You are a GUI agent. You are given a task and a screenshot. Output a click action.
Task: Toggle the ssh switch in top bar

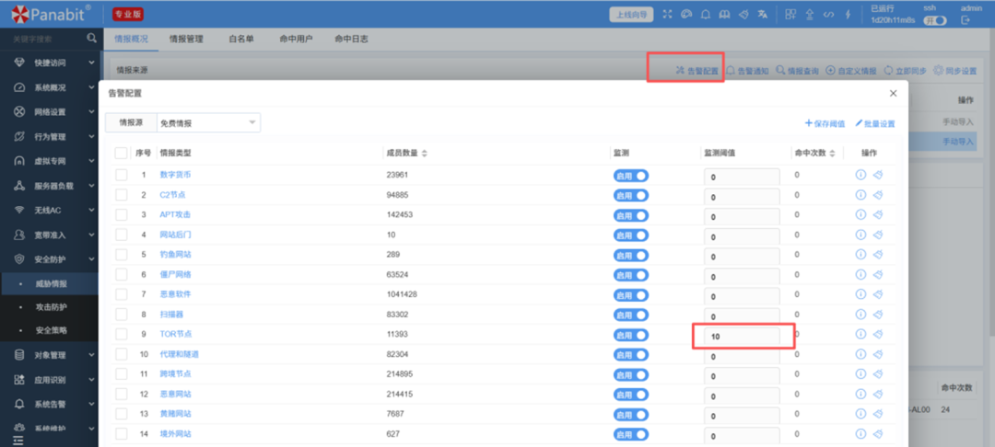coord(935,20)
